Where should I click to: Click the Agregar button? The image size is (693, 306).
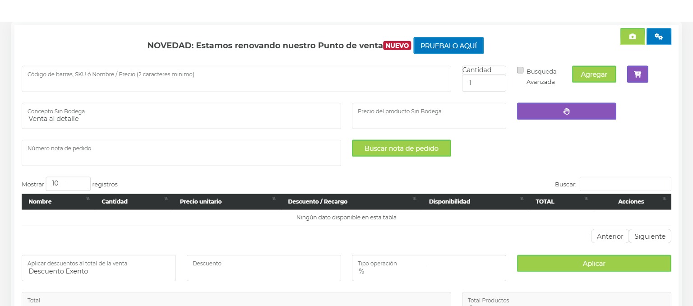(594, 74)
